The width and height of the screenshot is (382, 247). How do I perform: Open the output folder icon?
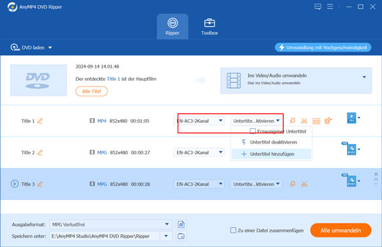tap(181, 236)
